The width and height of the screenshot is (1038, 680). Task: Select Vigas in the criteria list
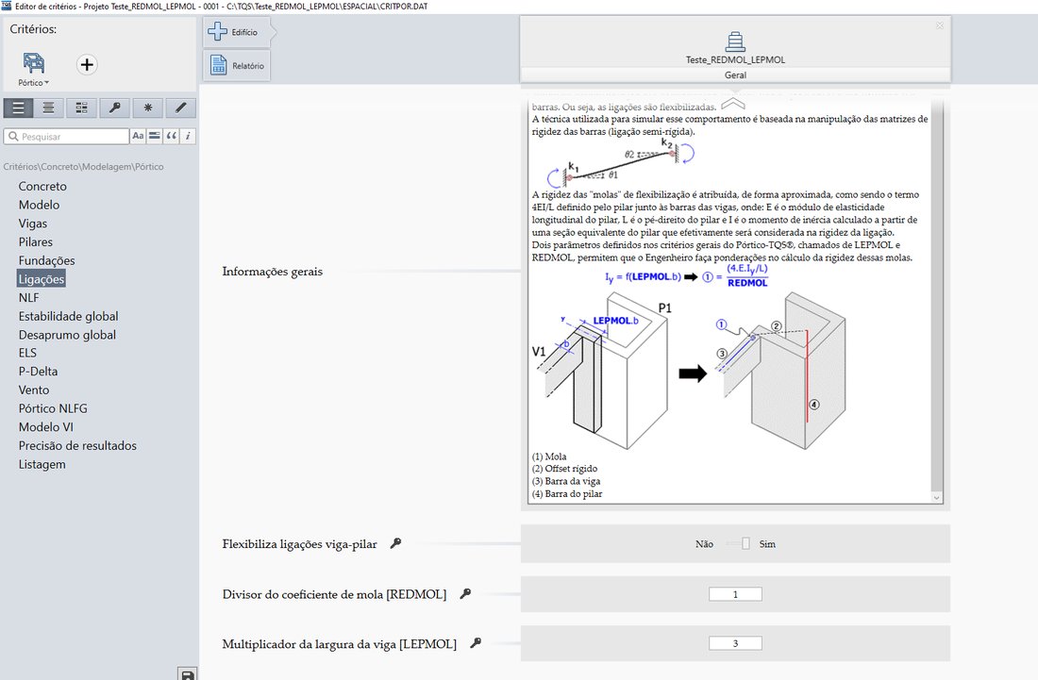point(33,224)
